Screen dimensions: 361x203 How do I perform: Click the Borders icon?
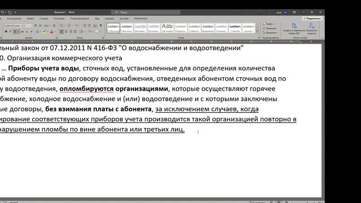point(96,32)
